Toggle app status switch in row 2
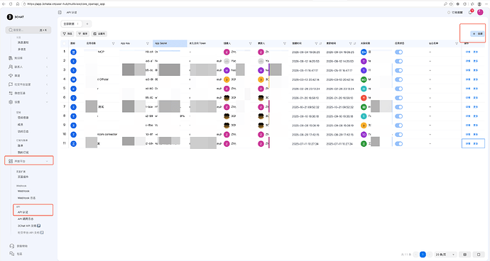This screenshot has height=261, width=490. pyautogui.click(x=399, y=61)
